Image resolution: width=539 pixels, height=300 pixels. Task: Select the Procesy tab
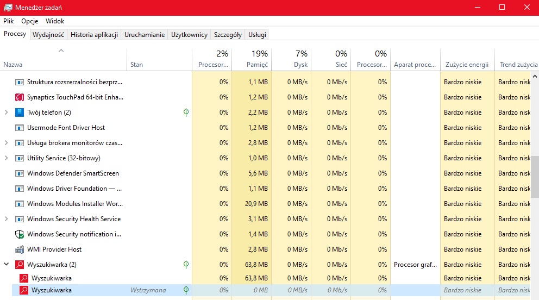click(x=15, y=34)
